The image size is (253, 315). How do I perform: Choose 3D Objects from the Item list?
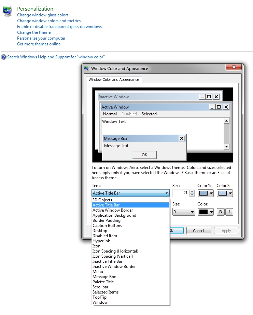(x=130, y=200)
